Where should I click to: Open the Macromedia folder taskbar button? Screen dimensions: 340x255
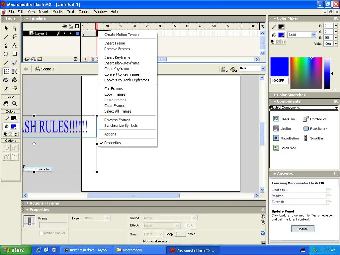(139, 250)
